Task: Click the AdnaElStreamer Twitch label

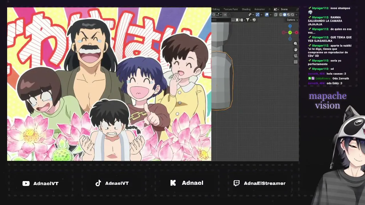Action: [265, 183]
